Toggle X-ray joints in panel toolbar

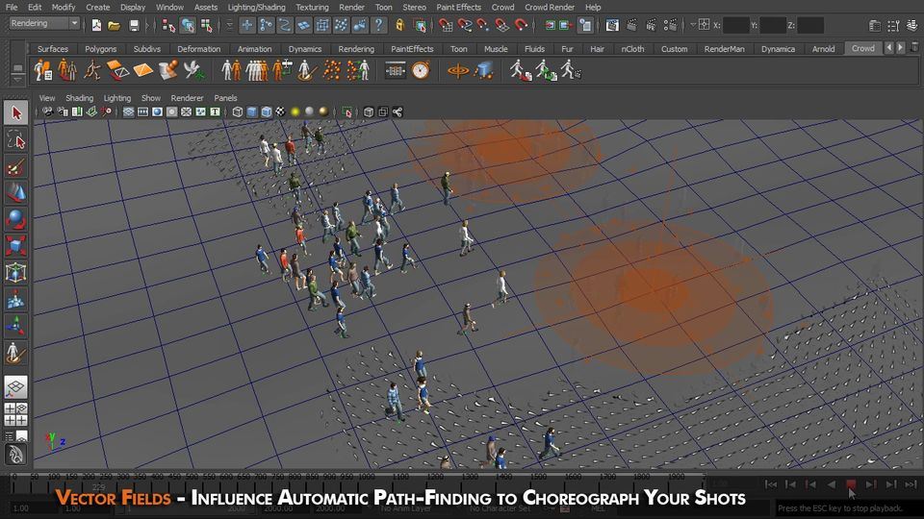(x=398, y=111)
